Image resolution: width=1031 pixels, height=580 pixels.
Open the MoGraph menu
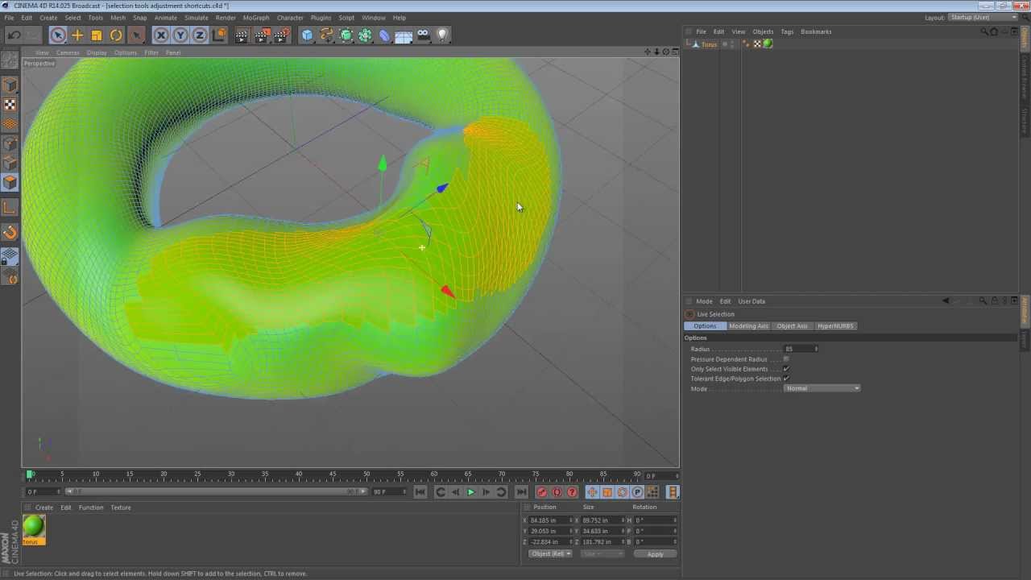(256, 17)
